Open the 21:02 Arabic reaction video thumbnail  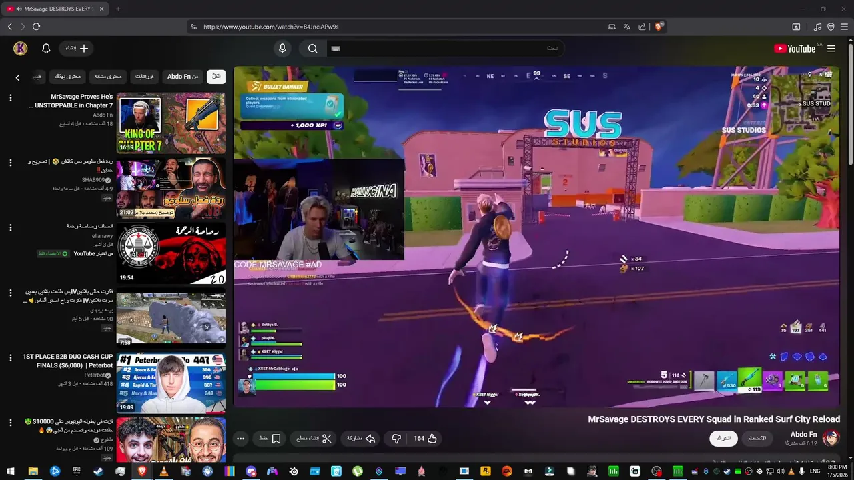click(171, 189)
